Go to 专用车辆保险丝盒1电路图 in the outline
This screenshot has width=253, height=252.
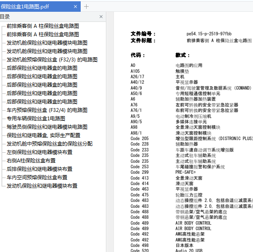pos(36,119)
